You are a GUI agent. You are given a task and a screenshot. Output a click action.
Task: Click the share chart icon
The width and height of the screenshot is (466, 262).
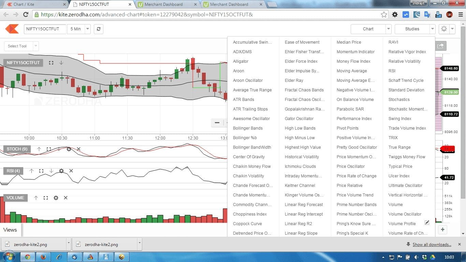[x=440, y=46]
